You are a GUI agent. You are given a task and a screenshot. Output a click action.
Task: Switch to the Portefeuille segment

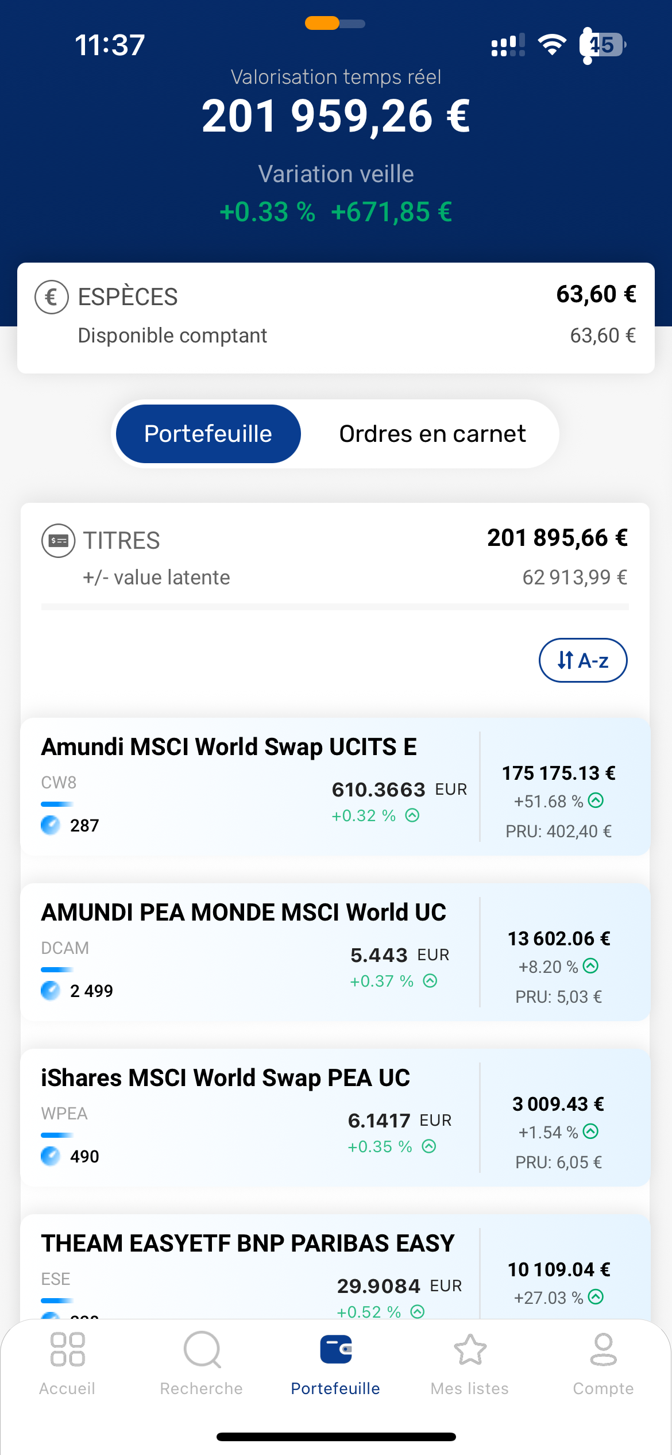pyautogui.click(x=208, y=434)
